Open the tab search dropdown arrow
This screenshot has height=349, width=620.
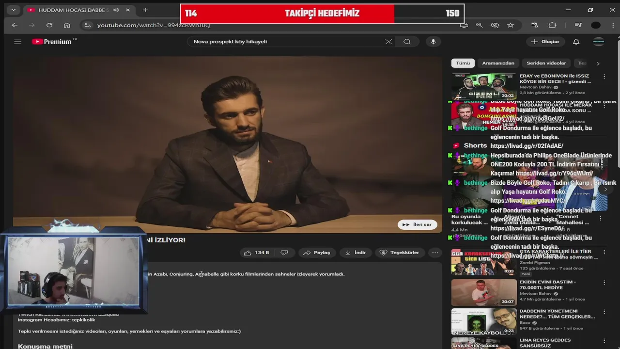[13, 10]
